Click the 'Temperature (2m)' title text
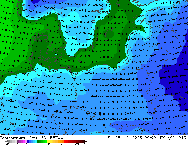This screenshot has height=145, width=188. pos(19,138)
